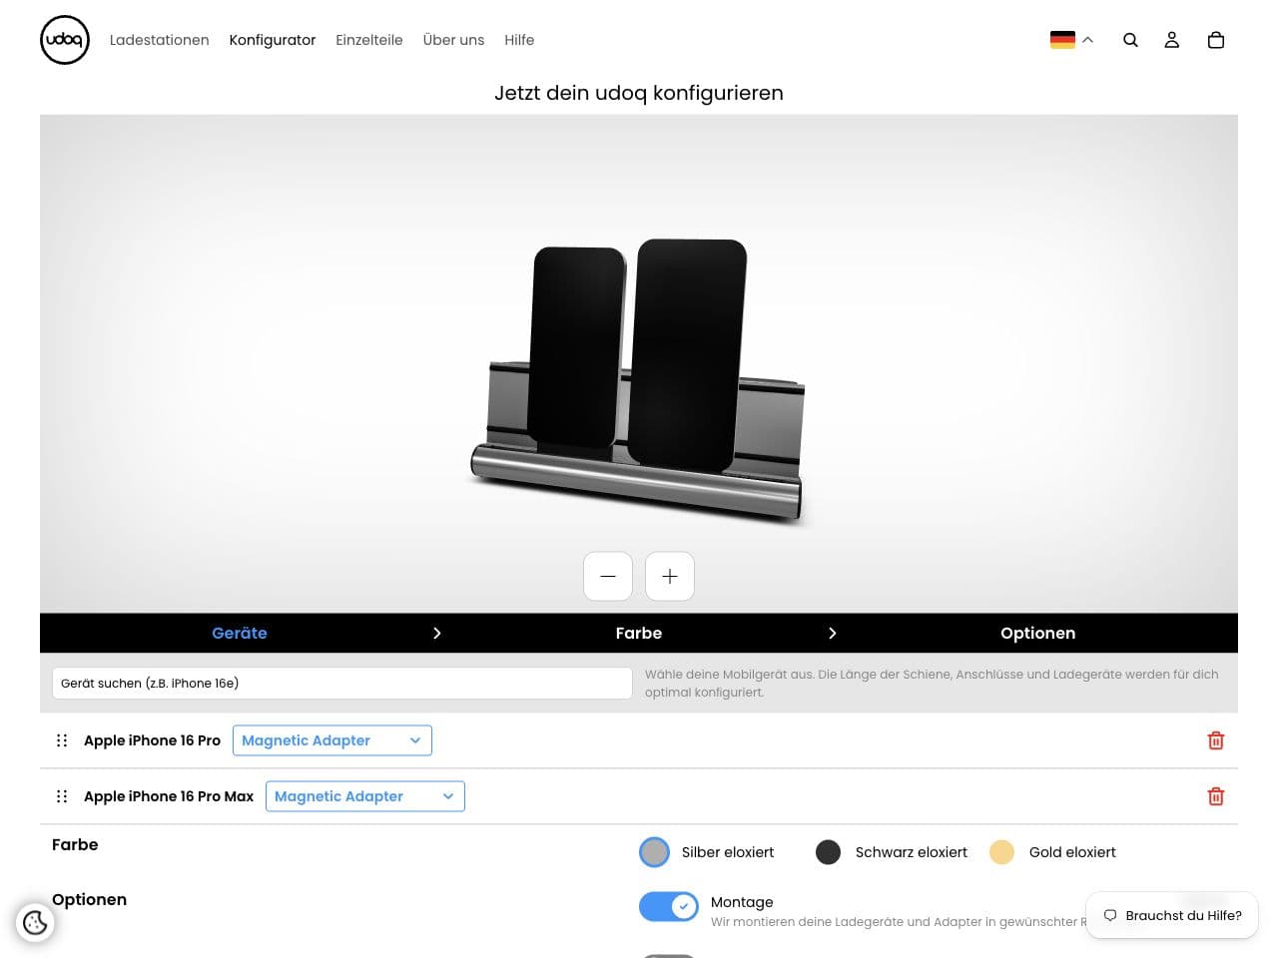Viewport: 1278px width, 958px height.
Task: Delete the Apple iPhone 16 Pro Max row
Action: (1216, 796)
